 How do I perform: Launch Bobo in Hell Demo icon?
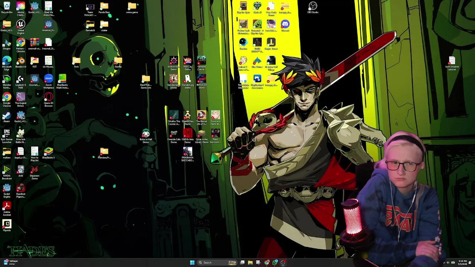[146, 136]
